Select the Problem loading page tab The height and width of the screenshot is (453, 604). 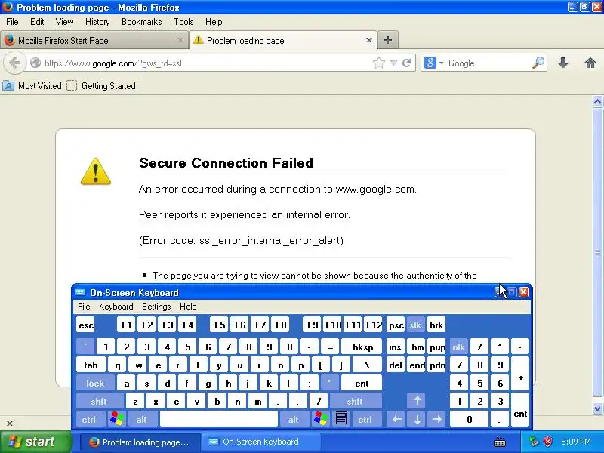(x=283, y=40)
